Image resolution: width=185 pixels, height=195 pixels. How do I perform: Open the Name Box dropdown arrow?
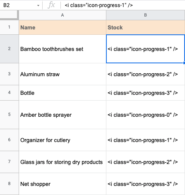point(38,5)
